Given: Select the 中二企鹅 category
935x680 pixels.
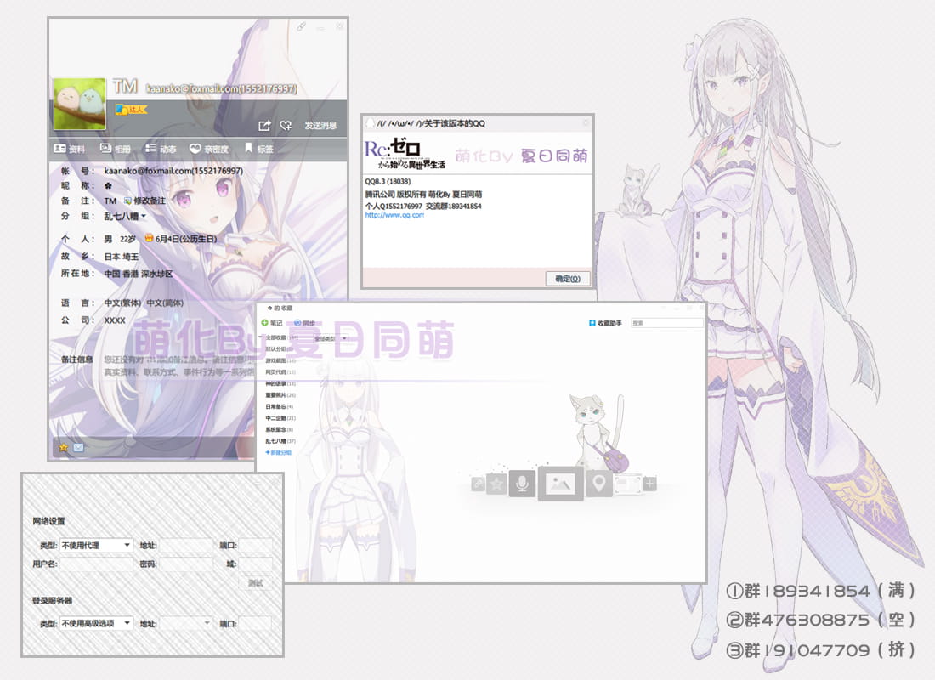Looking at the screenshot, I should (x=280, y=418).
